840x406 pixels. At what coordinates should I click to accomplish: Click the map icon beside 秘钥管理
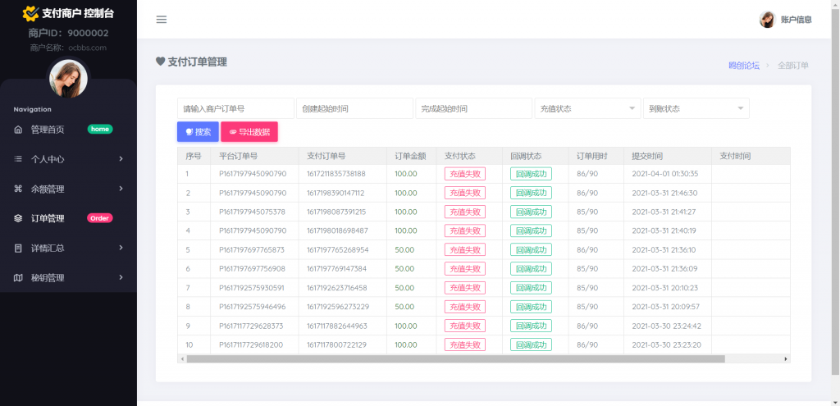(x=18, y=277)
